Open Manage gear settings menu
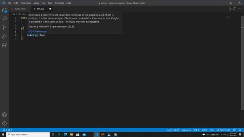The width and height of the screenshot is (244, 137). coord(4,123)
